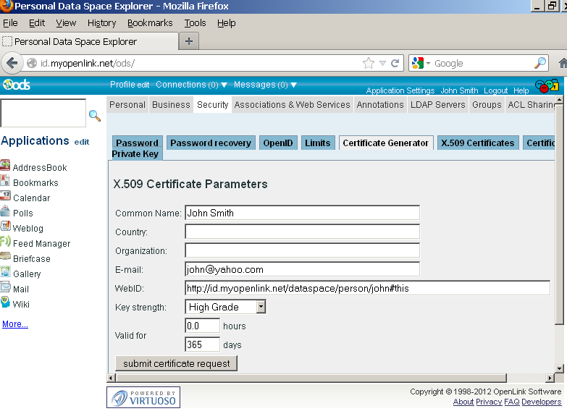Click the search magnifier icon in sidebar

94,115
